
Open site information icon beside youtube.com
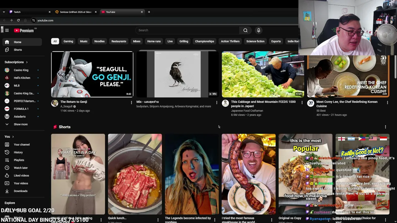click(33, 20)
